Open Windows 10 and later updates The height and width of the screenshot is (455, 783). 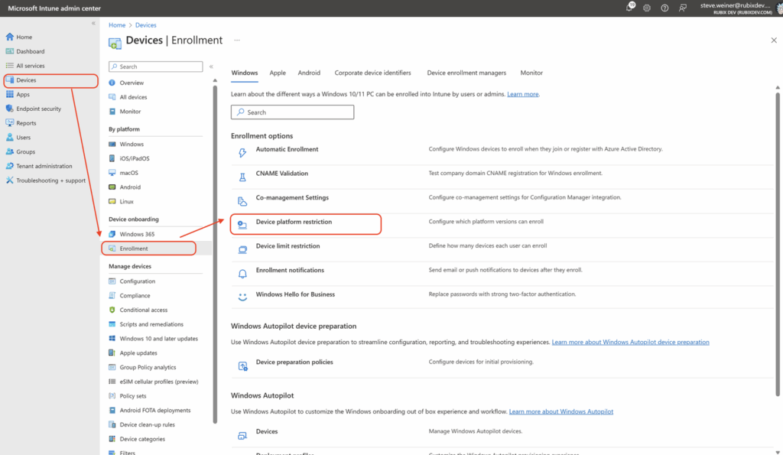pyautogui.click(x=159, y=338)
